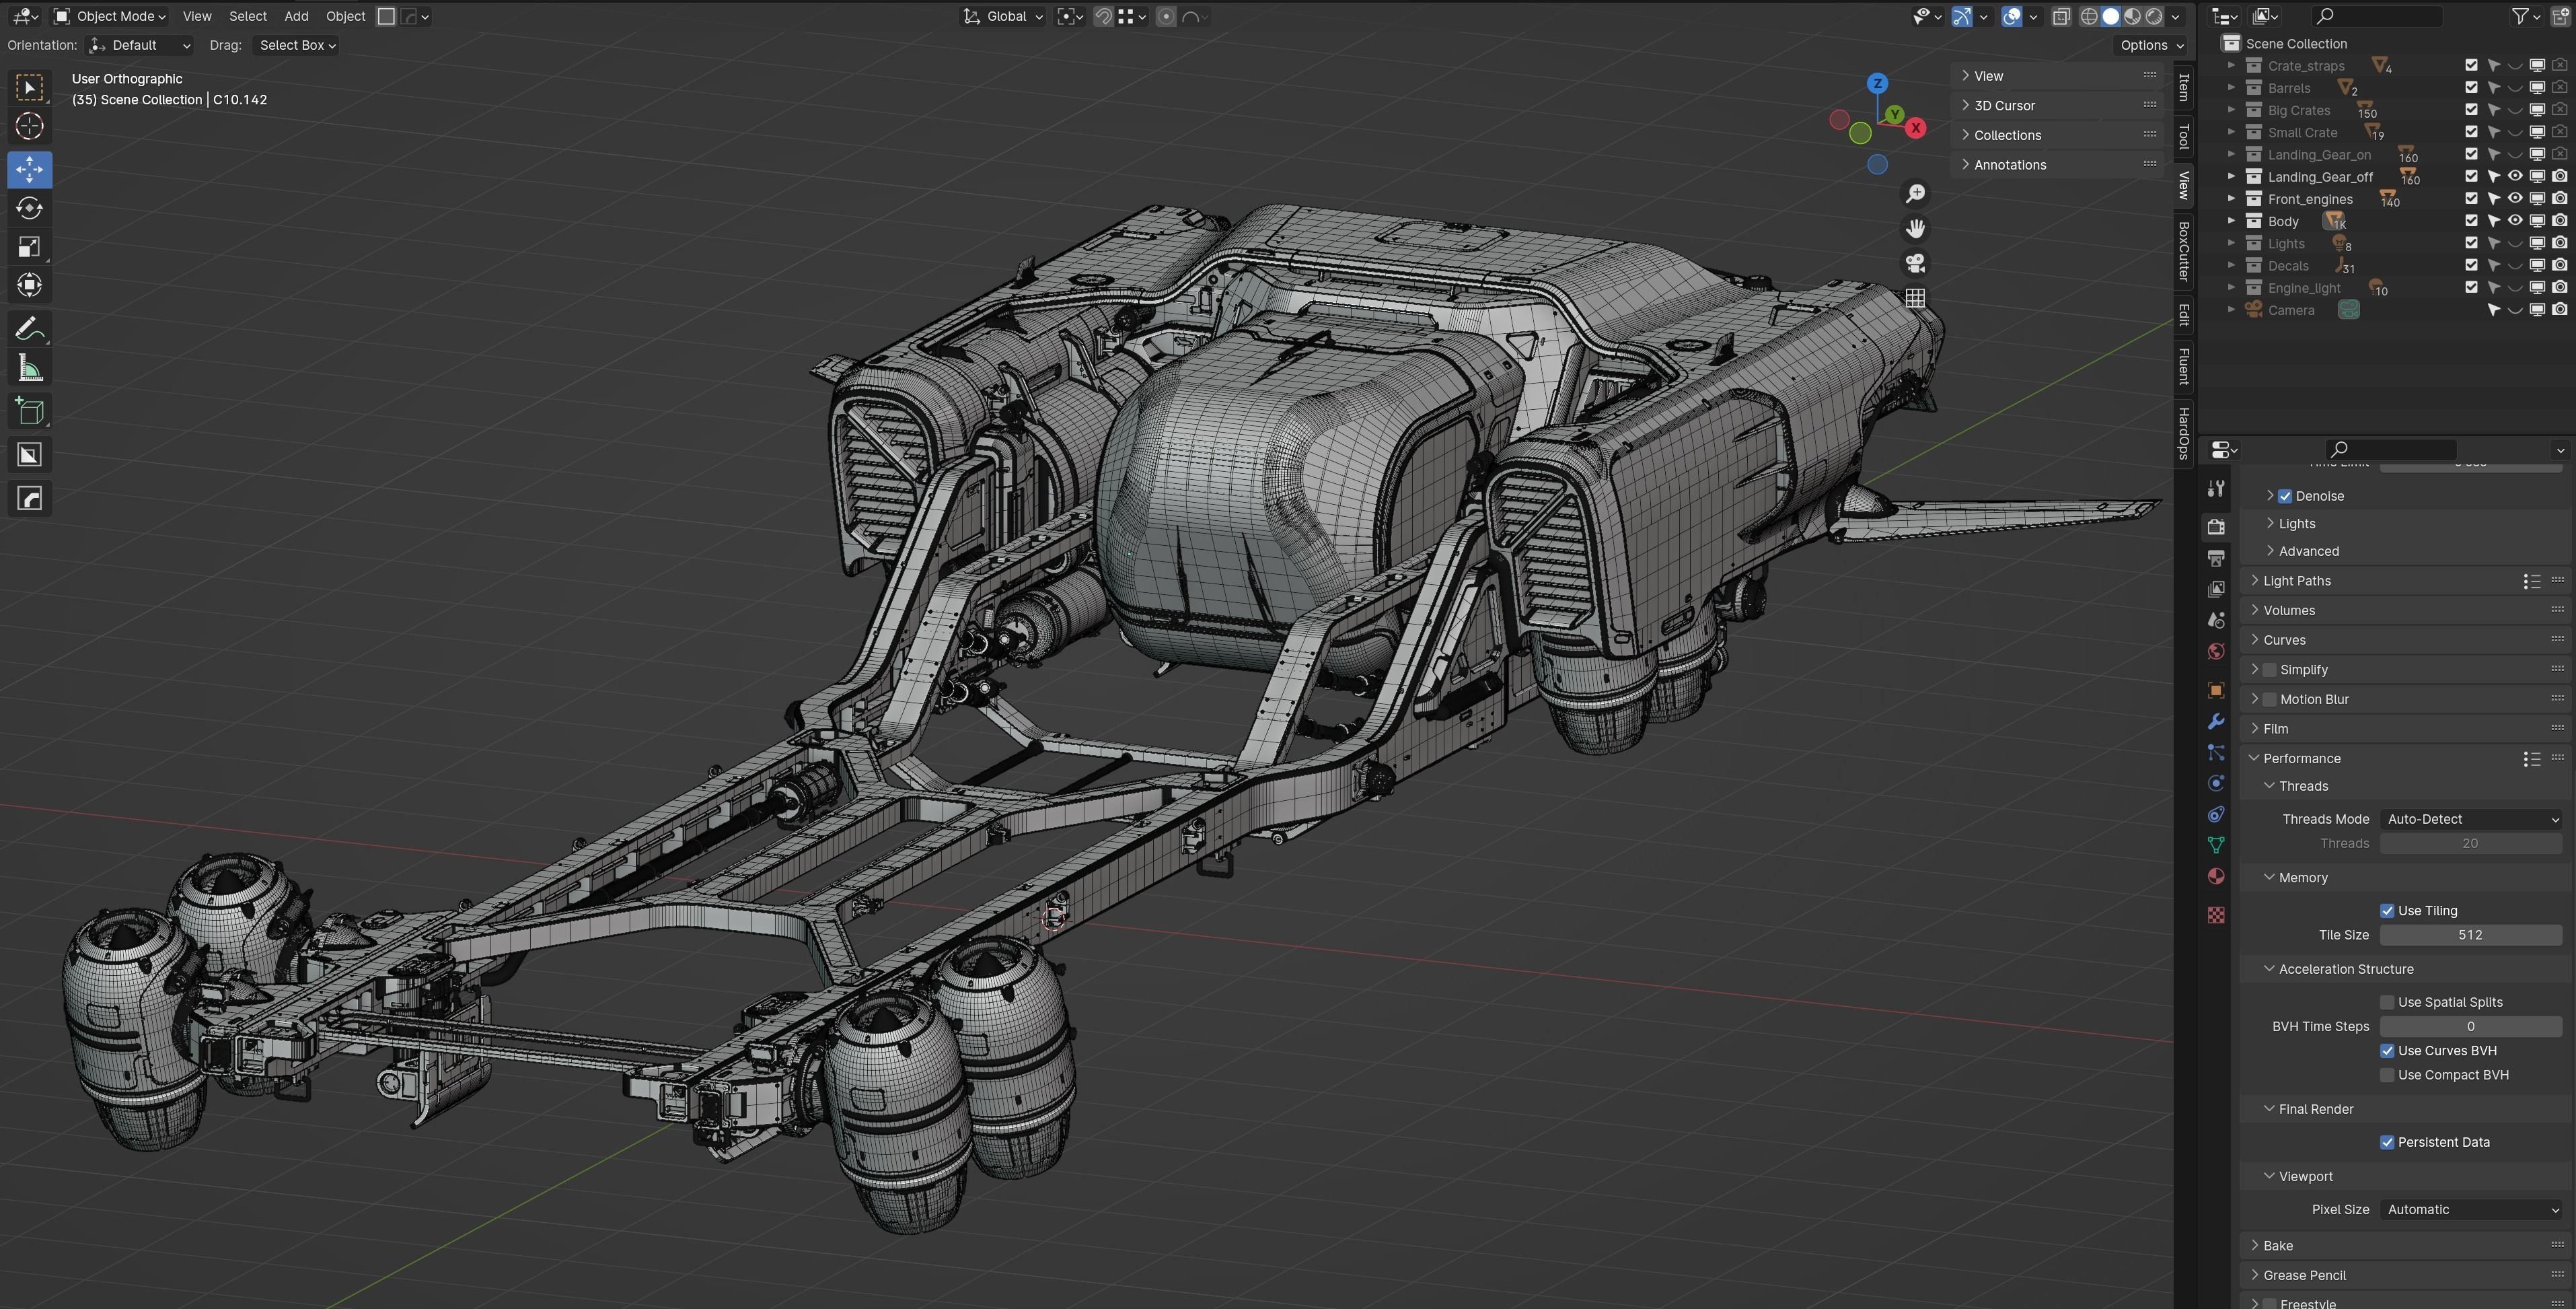Click the blue Z axis gizmo ball

[1877, 83]
